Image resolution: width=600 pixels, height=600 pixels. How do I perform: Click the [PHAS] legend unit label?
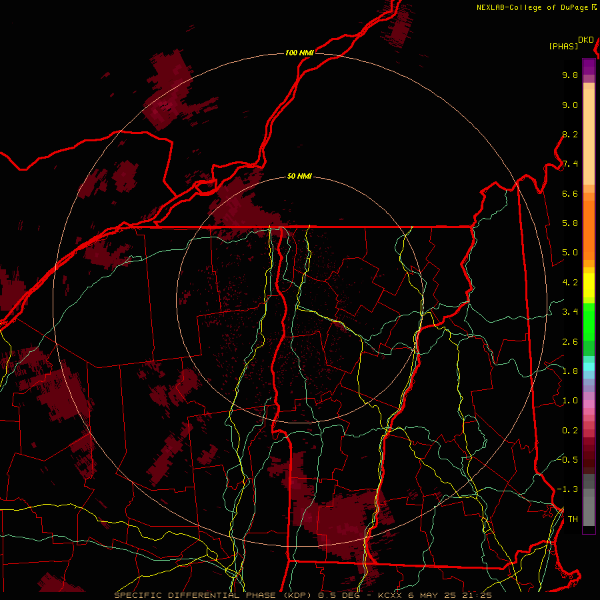tap(563, 46)
